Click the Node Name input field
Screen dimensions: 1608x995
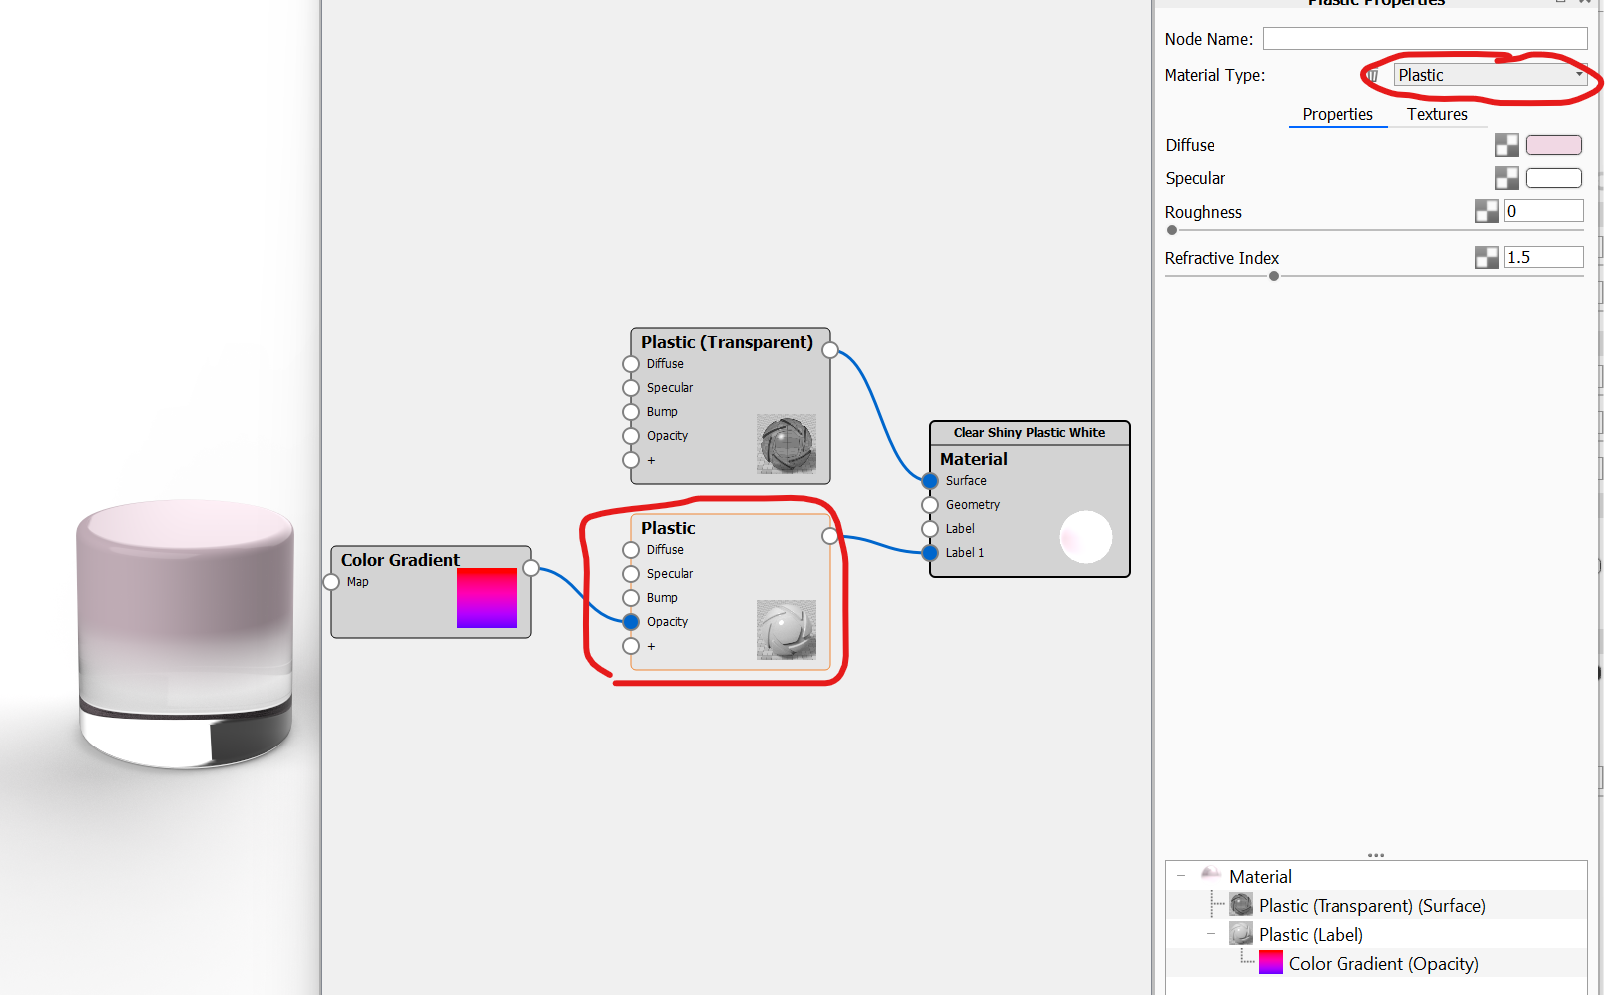[1425, 38]
